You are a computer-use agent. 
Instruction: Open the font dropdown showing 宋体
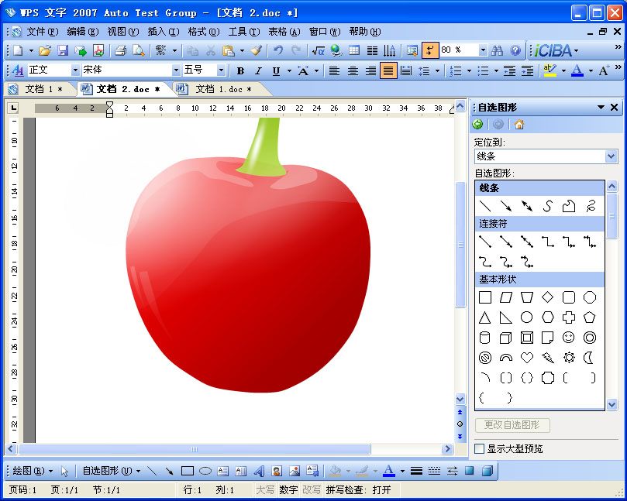[175, 70]
